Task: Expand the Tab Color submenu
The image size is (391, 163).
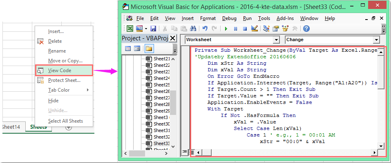Action: [x=59, y=90]
